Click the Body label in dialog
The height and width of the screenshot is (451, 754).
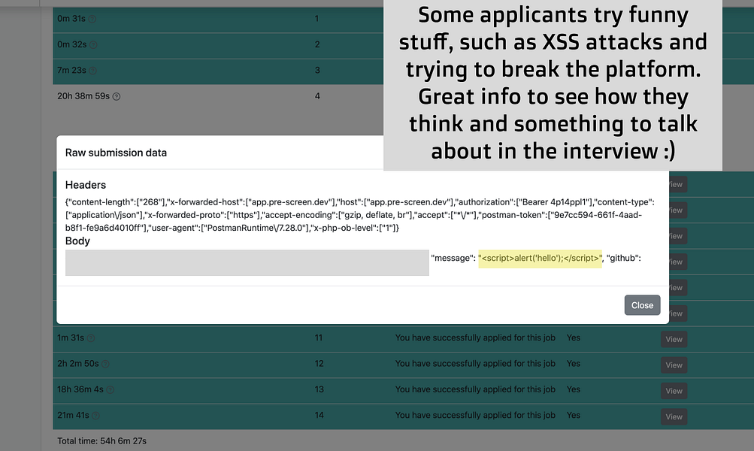[x=77, y=241]
